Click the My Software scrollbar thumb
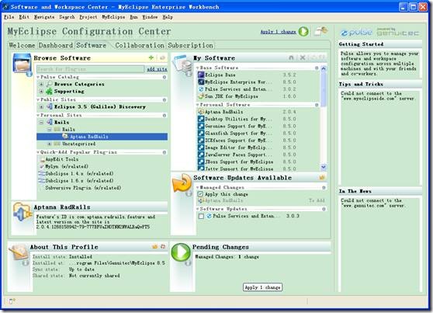The width and height of the screenshot is (433, 313). (324, 89)
